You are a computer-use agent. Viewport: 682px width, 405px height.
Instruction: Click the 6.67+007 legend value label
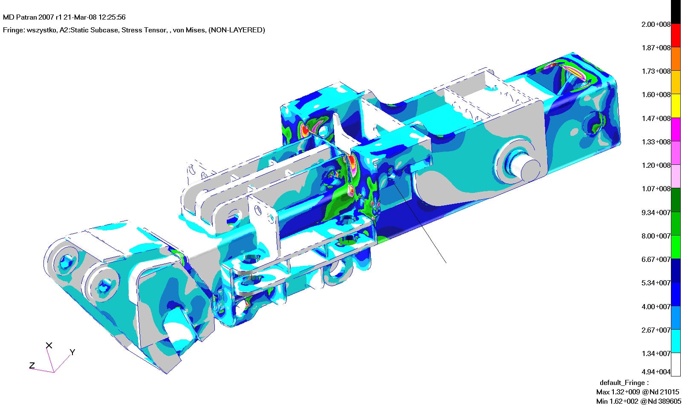pos(656,259)
